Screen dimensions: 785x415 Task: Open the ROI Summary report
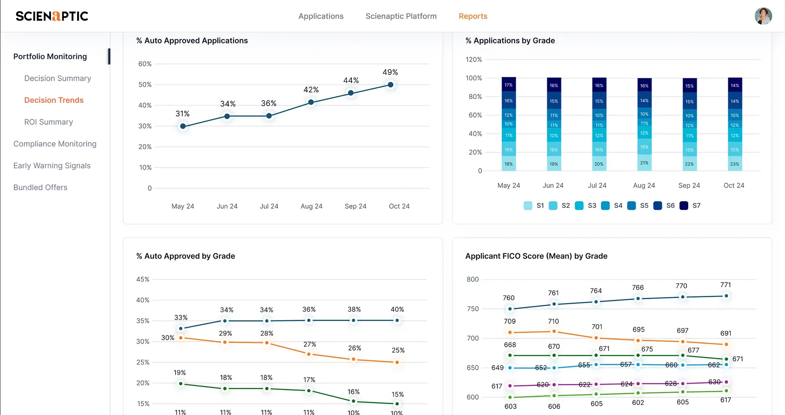(x=49, y=122)
